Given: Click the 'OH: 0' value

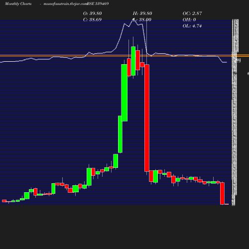Looking at the screenshot, I should coord(189,19).
